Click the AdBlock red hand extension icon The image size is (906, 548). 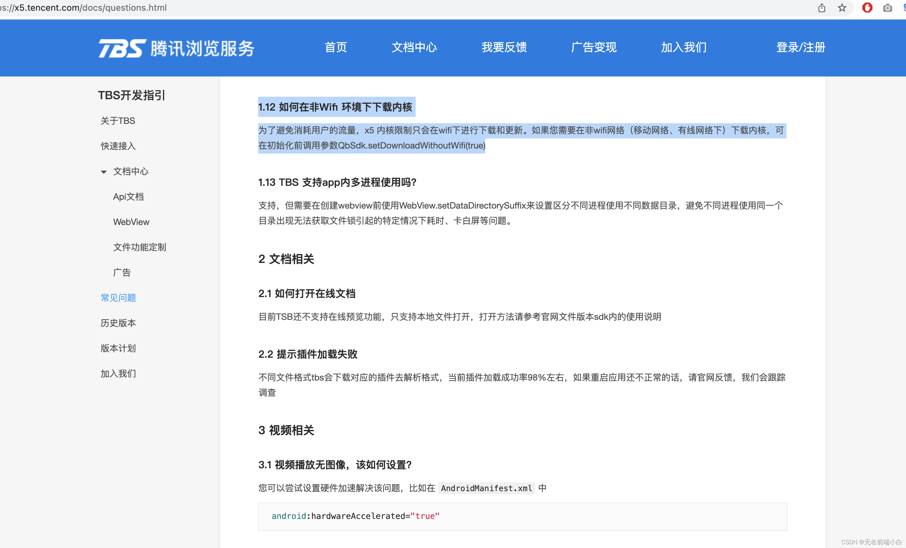coord(867,8)
